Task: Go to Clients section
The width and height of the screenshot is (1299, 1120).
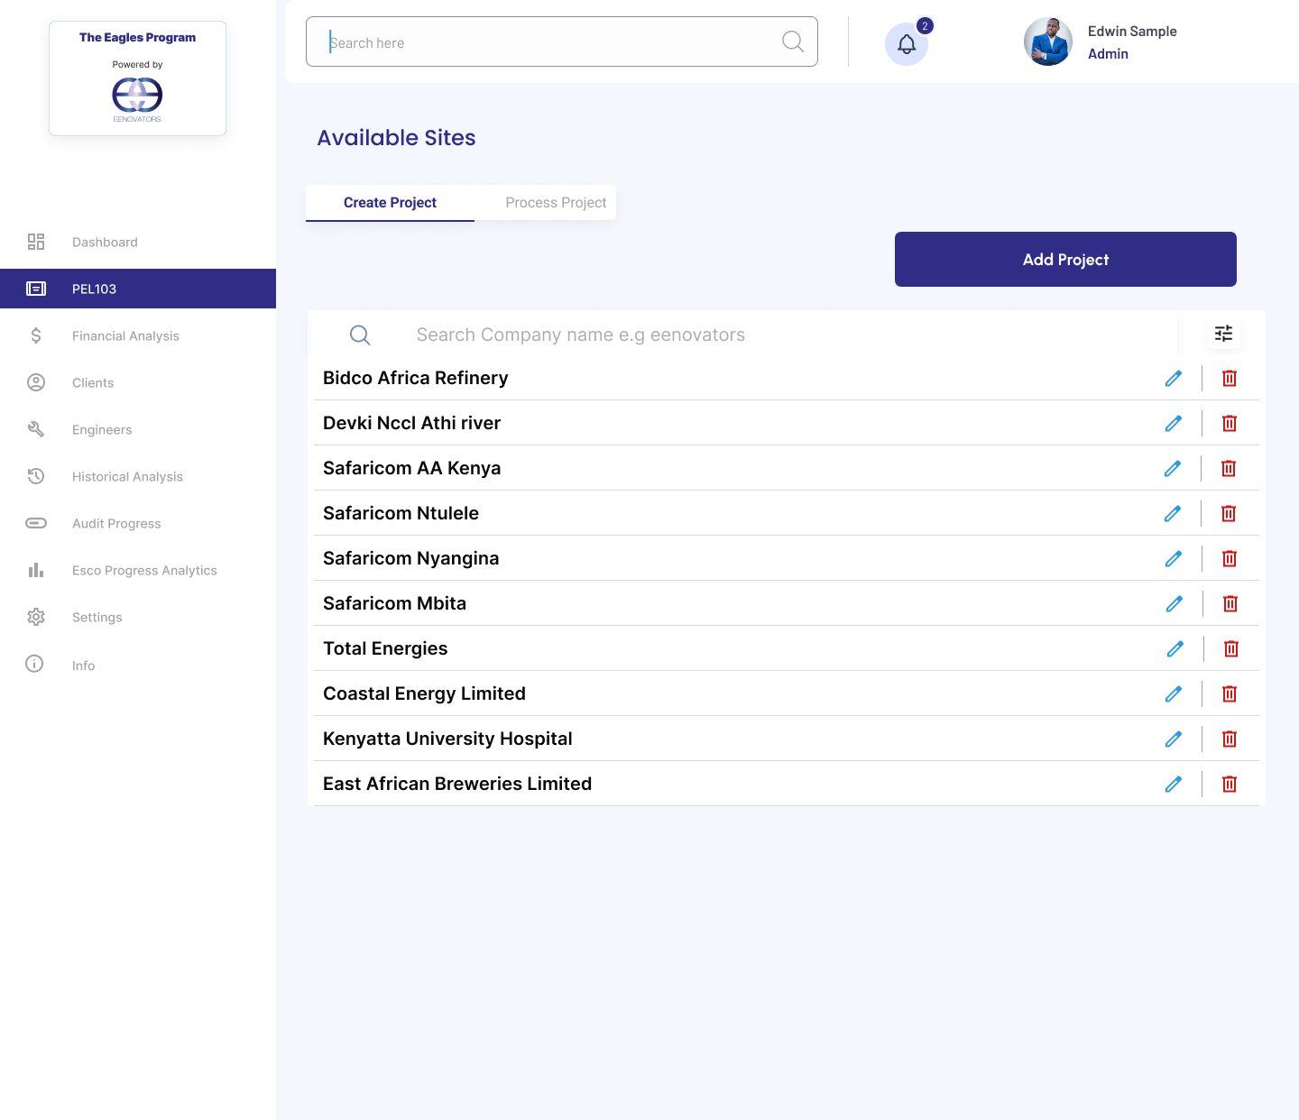Action: pyautogui.click(x=138, y=382)
